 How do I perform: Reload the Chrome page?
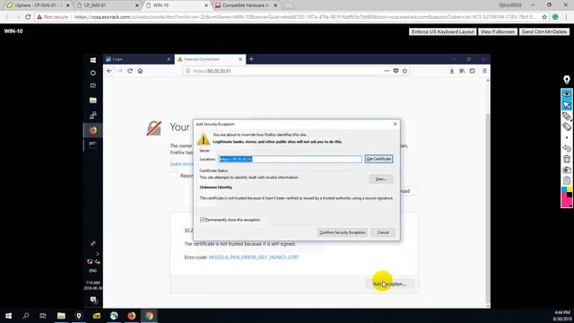click(x=28, y=17)
